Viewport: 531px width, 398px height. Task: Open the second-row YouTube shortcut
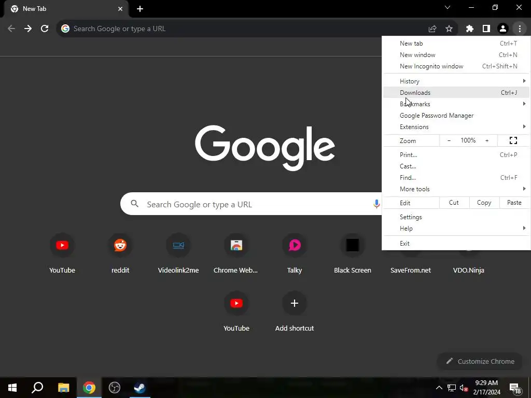click(x=236, y=303)
